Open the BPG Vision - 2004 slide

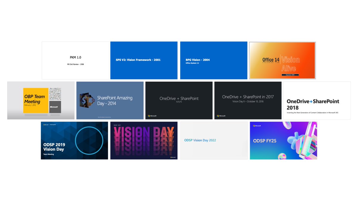point(214,60)
